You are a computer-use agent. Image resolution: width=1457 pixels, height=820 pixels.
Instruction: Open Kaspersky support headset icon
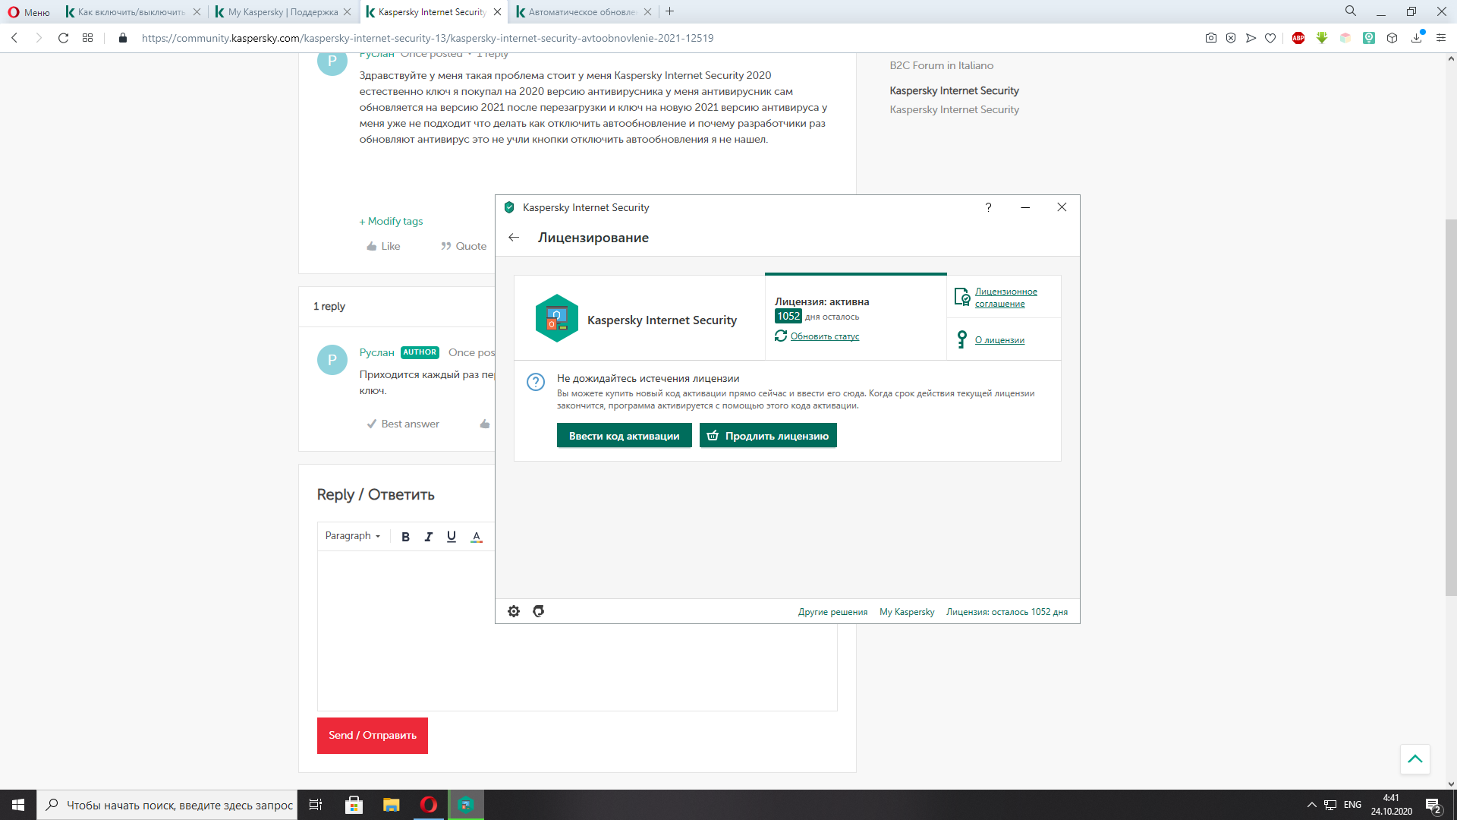539,611
